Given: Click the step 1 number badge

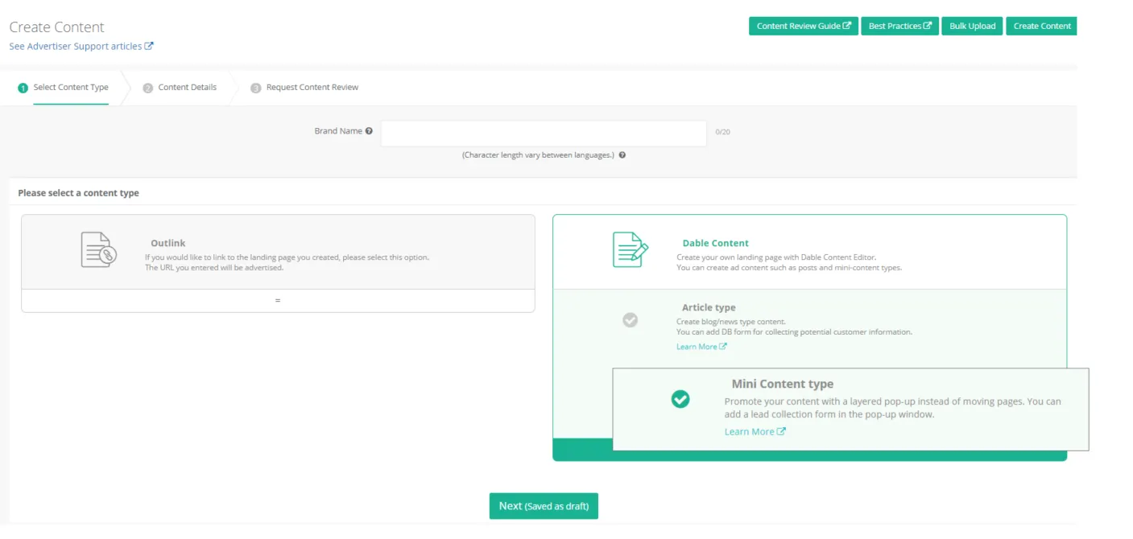Looking at the screenshot, I should (x=23, y=88).
